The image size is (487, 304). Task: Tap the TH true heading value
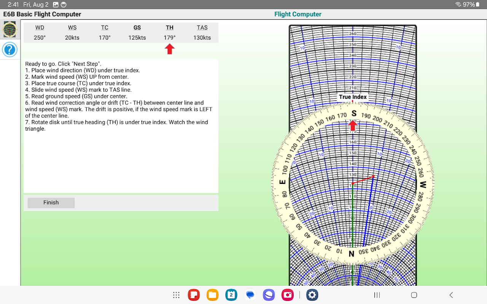[x=170, y=38]
